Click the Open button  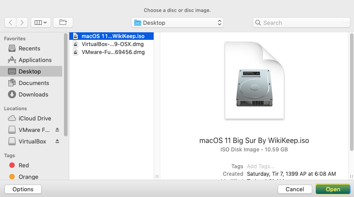[333, 189]
